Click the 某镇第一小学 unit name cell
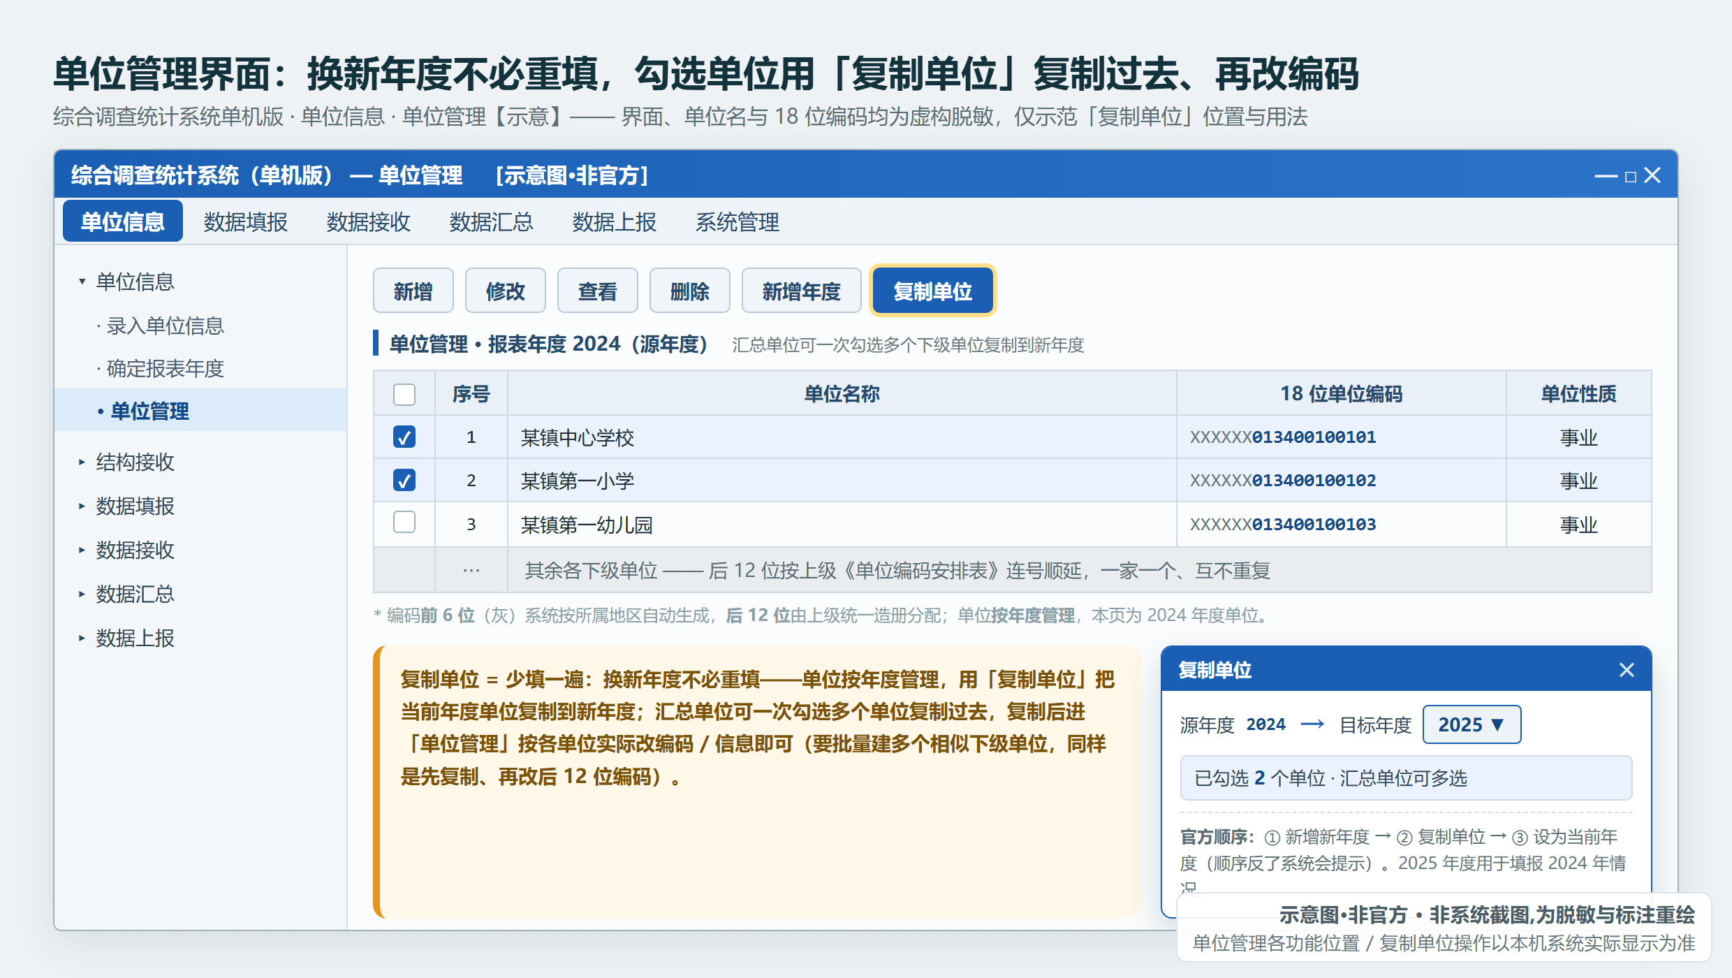The image size is (1732, 978). point(842,481)
